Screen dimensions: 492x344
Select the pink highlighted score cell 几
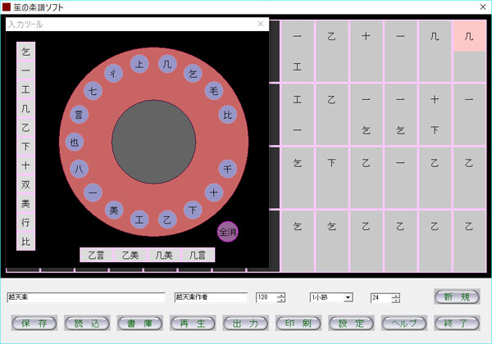[x=468, y=37]
